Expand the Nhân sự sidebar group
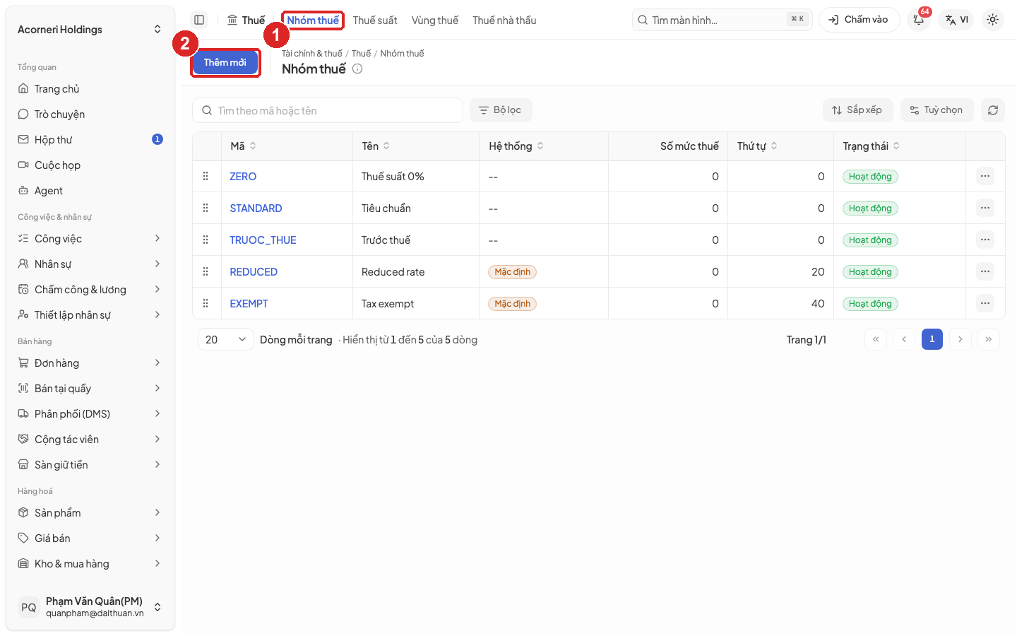This screenshot has width=1017, height=636. click(x=90, y=264)
